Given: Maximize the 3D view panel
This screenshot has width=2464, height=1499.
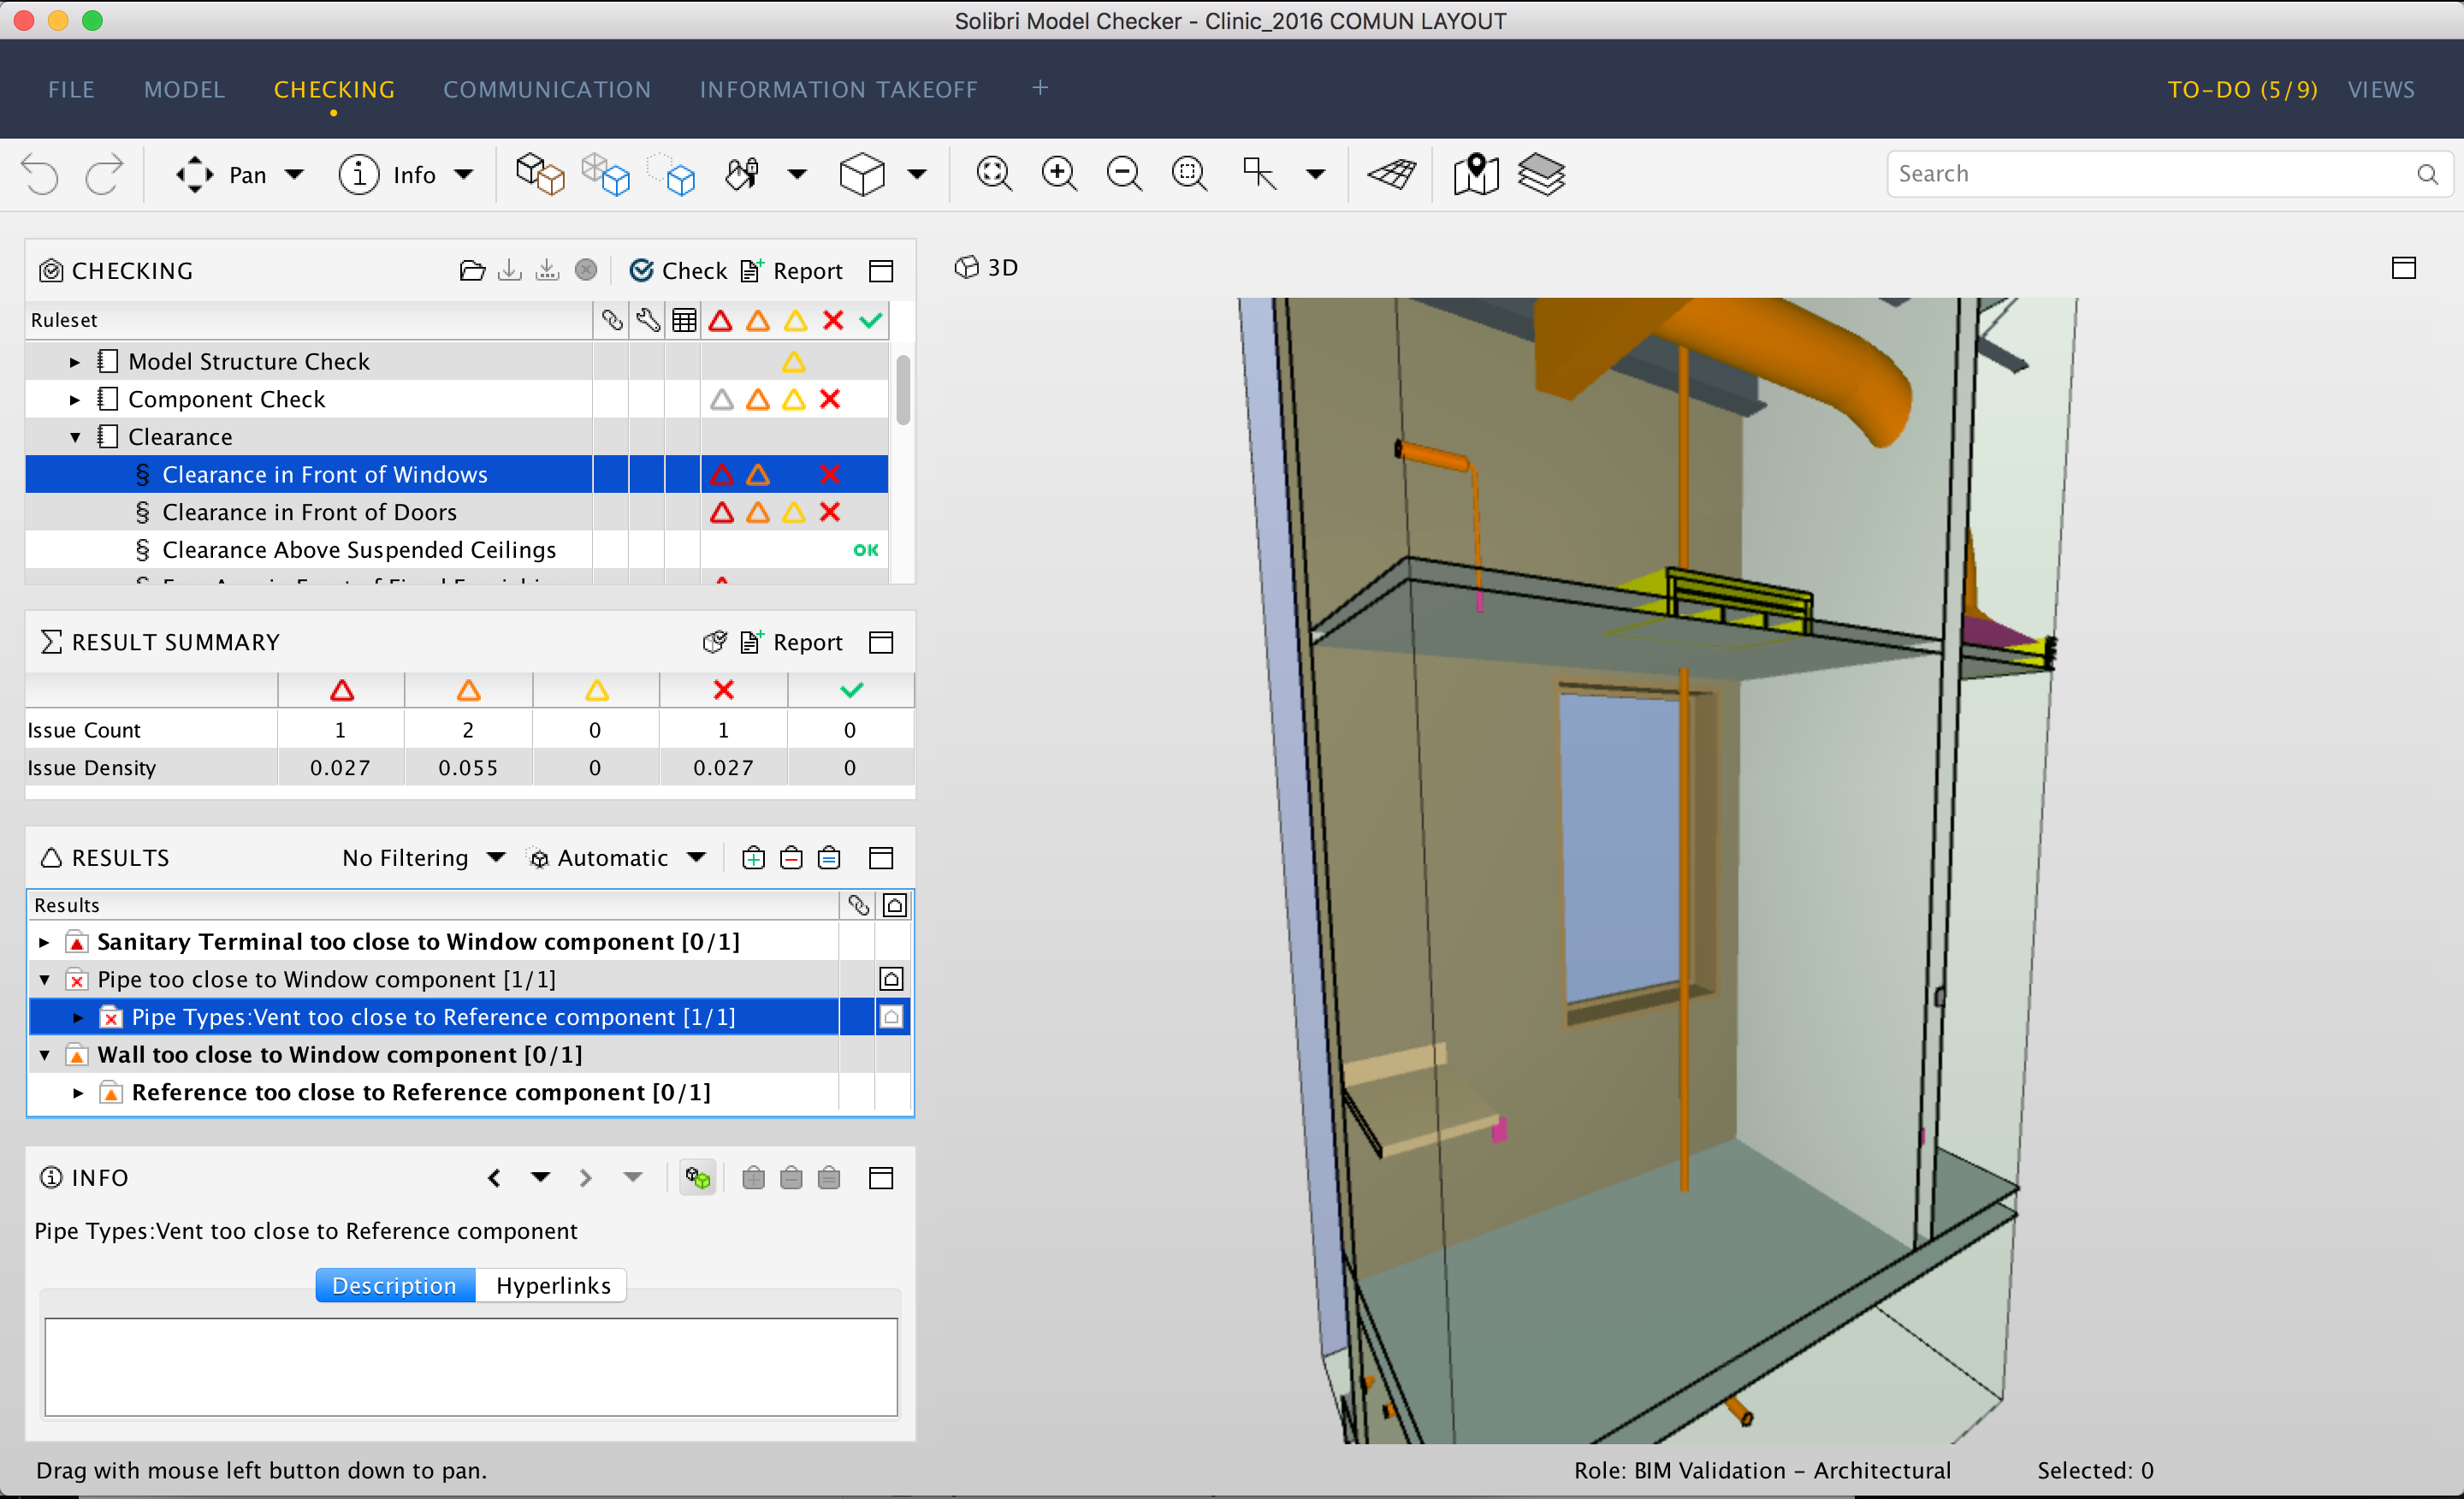Looking at the screenshot, I should [x=2403, y=268].
